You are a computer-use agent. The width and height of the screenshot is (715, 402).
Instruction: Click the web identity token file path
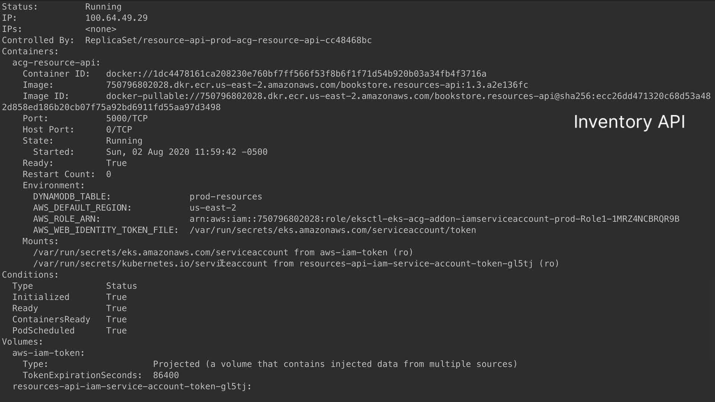point(333,230)
